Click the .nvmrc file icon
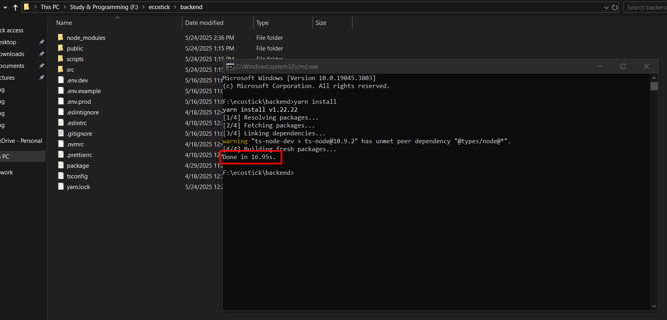Screen dimensions: 667x320 pyautogui.click(x=61, y=144)
